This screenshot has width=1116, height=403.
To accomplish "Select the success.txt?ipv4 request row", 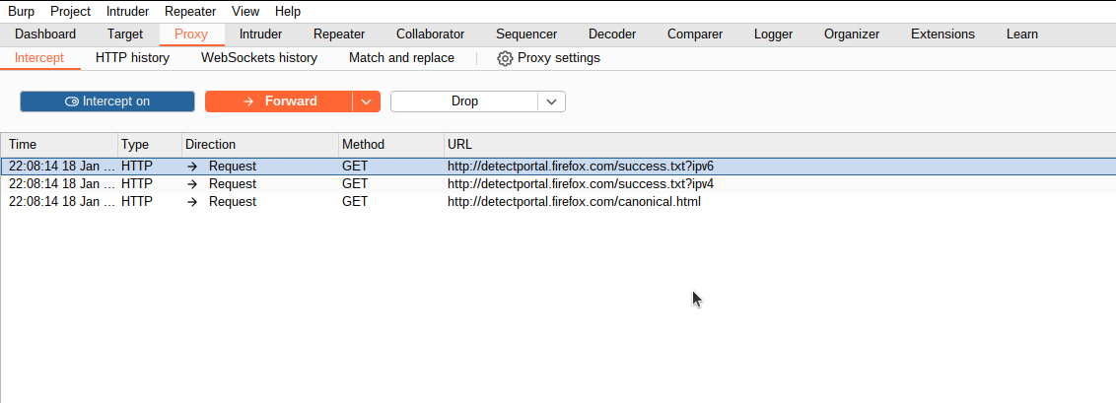I will tap(558, 184).
